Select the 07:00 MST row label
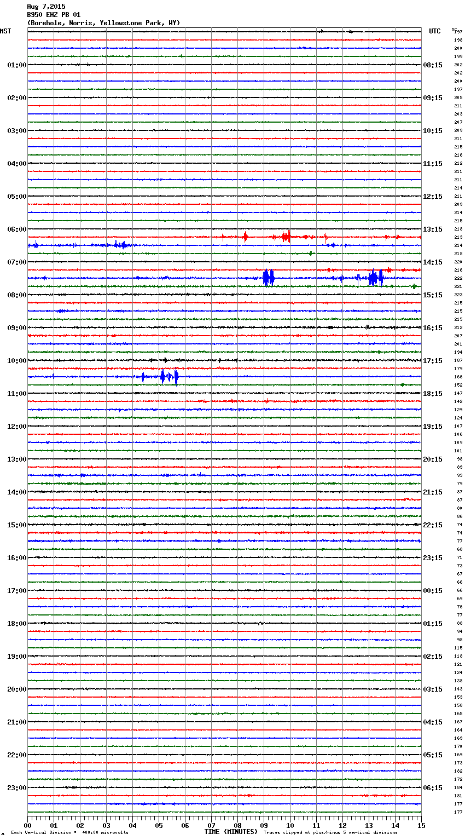465x840 pixels. 17,262
